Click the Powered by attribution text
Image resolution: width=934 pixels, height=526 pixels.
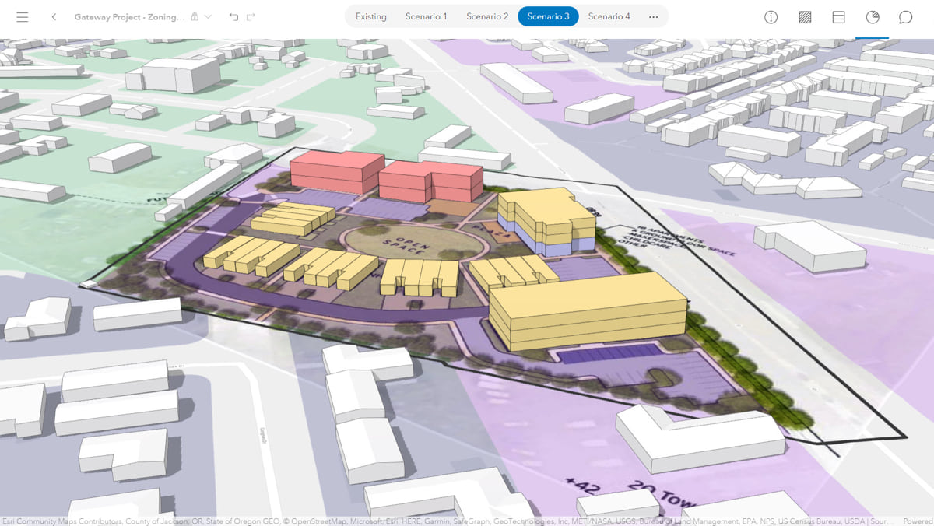pos(918,521)
